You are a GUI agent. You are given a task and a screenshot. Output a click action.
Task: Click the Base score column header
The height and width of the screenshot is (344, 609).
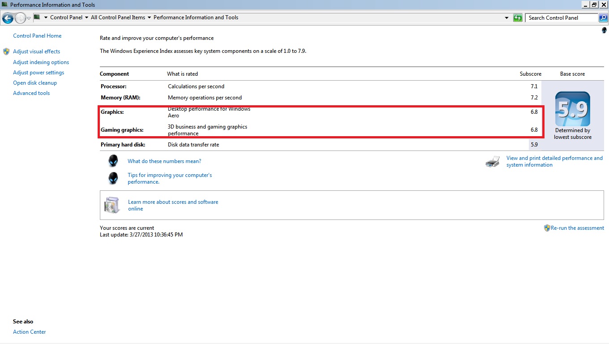pyautogui.click(x=572, y=74)
